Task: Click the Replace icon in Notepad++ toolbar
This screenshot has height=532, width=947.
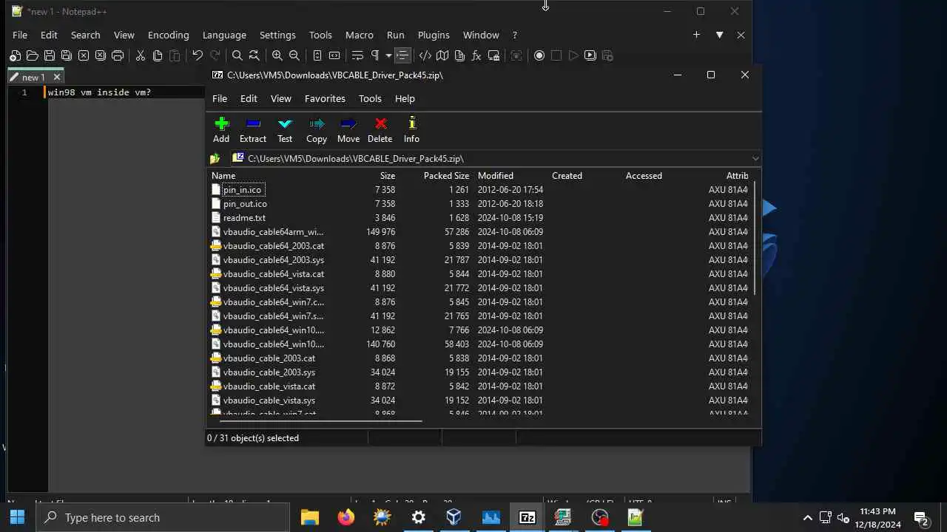Action: pyautogui.click(x=254, y=55)
